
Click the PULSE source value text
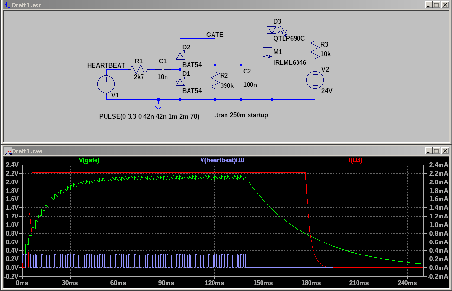[149, 117]
